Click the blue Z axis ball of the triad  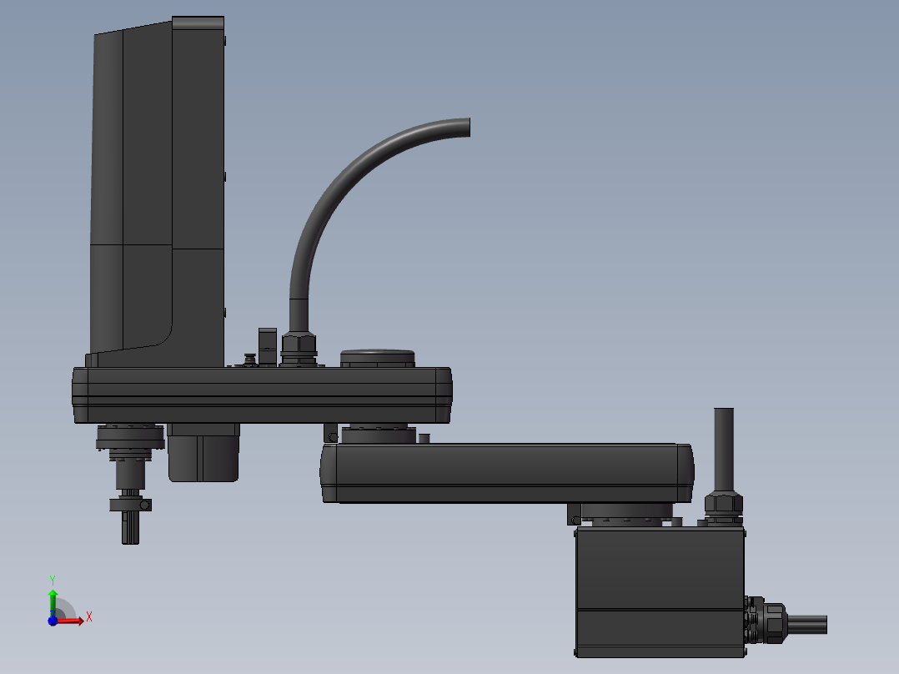pos(53,621)
